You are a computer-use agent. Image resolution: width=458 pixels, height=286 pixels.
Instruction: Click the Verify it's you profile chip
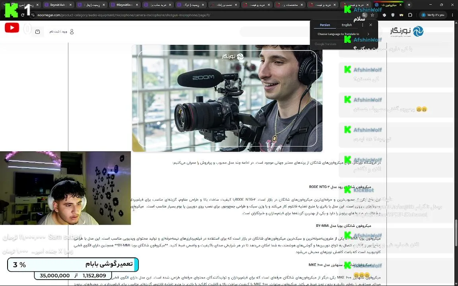pyautogui.click(x=433, y=15)
